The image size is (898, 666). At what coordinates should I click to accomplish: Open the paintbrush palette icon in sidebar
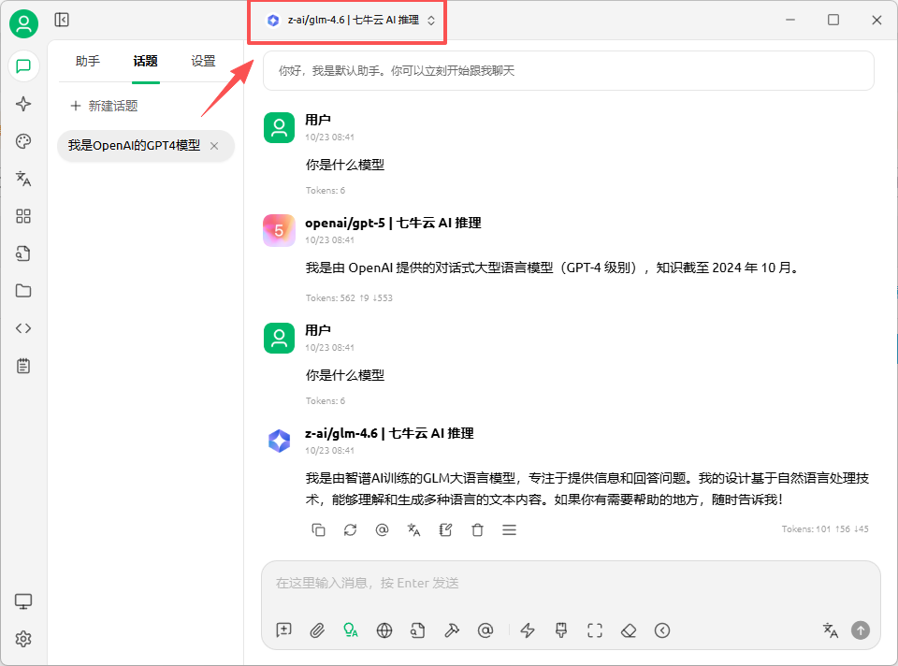(23, 141)
